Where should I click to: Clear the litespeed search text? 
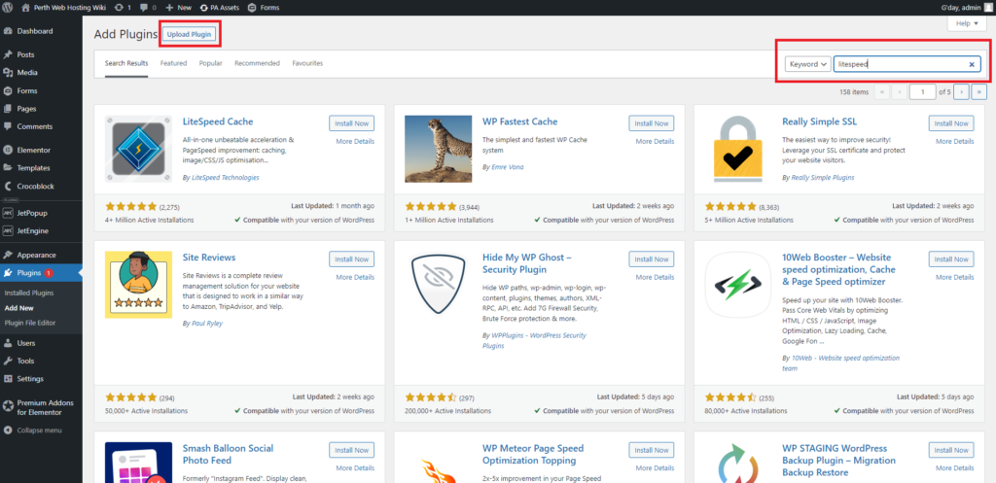coord(972,64)
